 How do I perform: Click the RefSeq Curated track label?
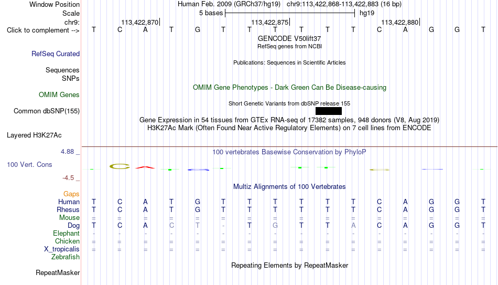pyautogui.click(x=55, y=54)
